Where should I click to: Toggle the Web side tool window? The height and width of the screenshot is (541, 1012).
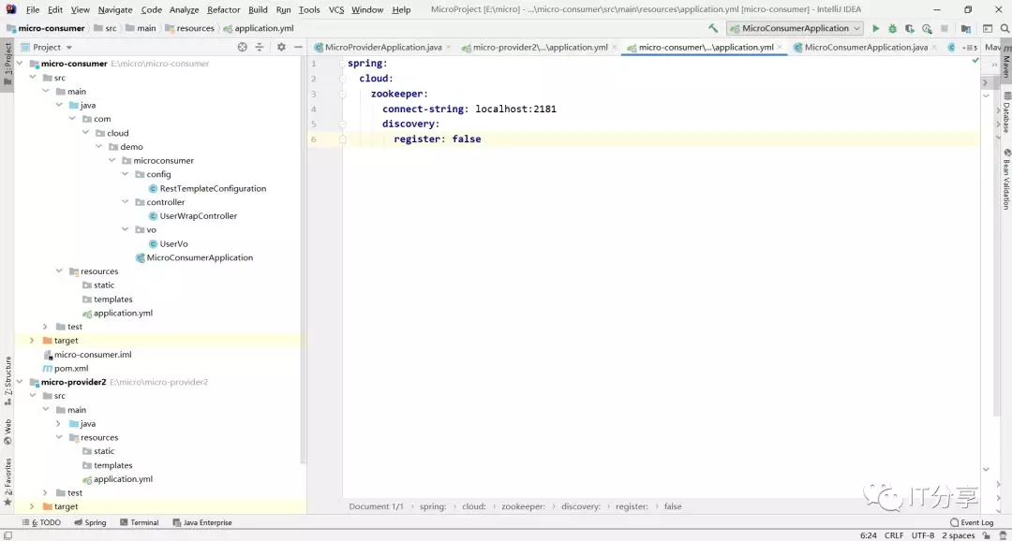(7, 432)
